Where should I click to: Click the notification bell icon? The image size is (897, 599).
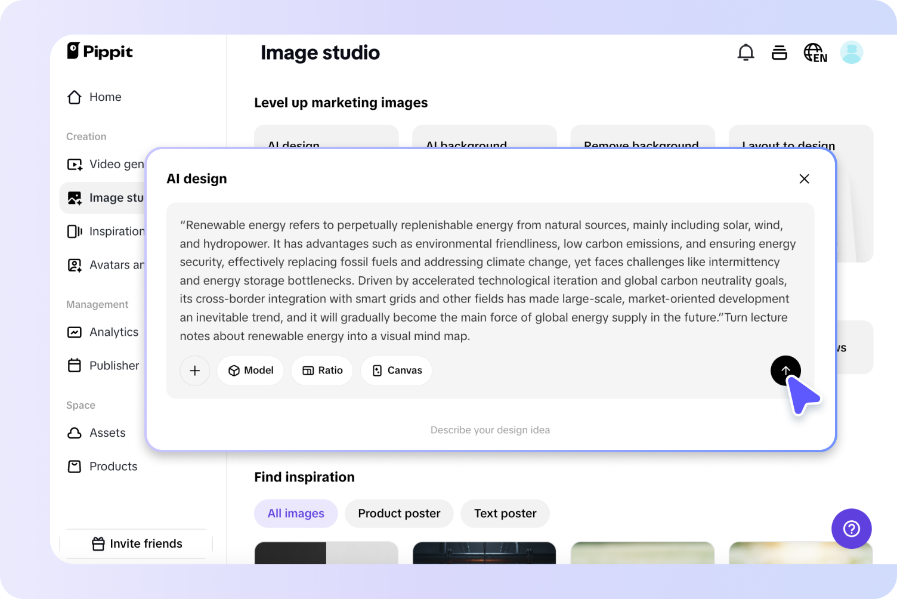click(x=746, y=53)
